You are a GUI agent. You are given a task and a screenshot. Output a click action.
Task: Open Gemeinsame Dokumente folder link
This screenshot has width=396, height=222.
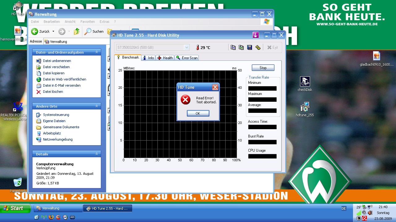pos(61,127)
